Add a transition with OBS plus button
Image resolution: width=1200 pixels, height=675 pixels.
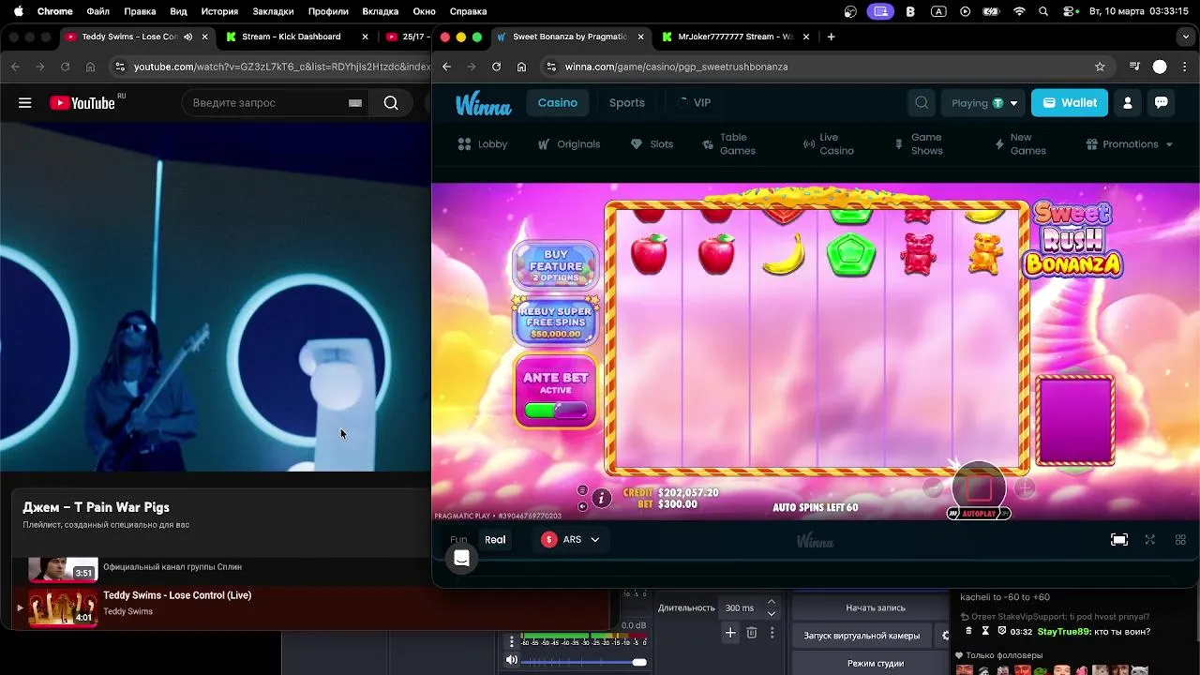pos(730,634)
